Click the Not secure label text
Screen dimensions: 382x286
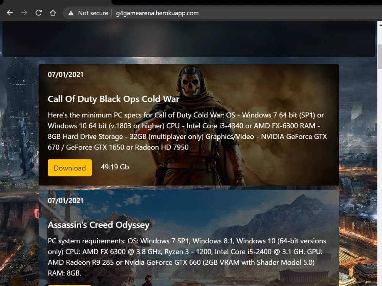pyautogui.click(x=92, y=13)
